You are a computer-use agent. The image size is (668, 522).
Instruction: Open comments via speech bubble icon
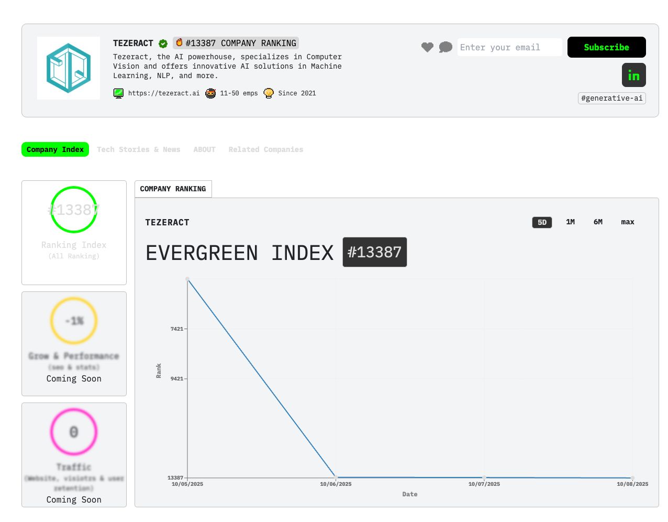pyautogui.click(x=446, y=47)
